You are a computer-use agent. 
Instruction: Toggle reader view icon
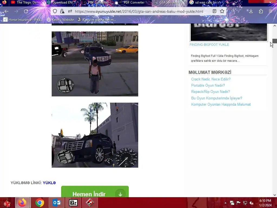click(215, 11)
